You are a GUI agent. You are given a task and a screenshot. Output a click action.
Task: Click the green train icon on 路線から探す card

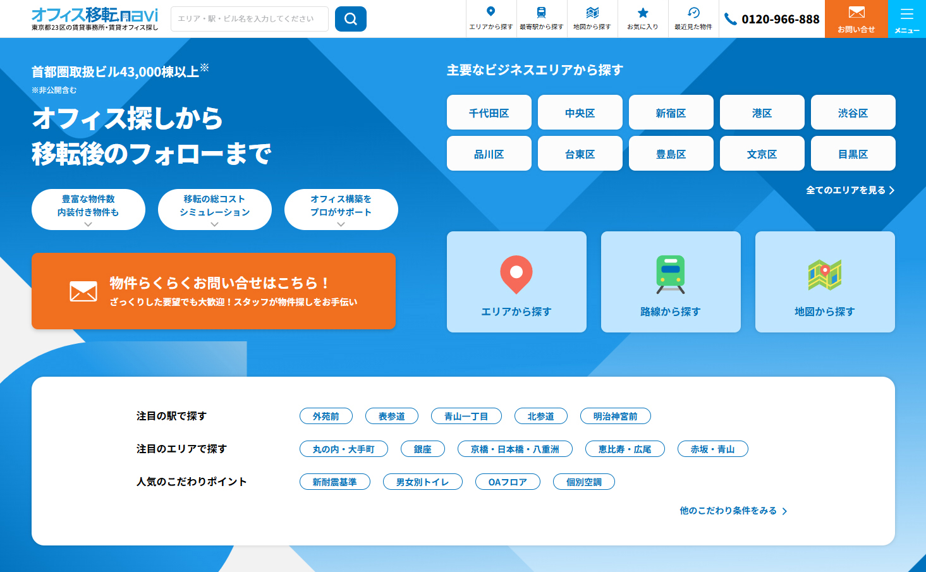point(671,274)
